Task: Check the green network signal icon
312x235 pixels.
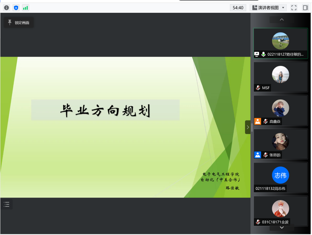Action: tap(25, 8)
